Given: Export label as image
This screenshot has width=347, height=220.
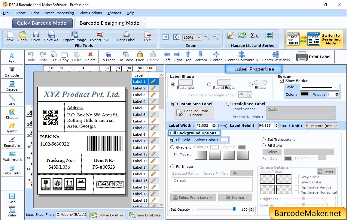Looking at the screenshot, I should [75, 37].
